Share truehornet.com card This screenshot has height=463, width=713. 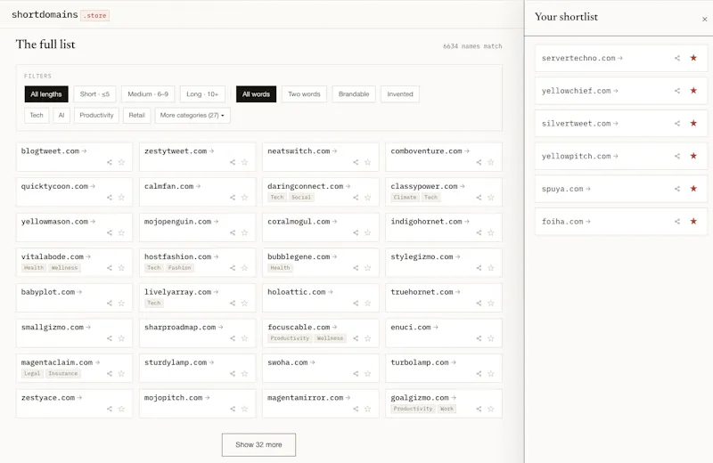(479, 303)
